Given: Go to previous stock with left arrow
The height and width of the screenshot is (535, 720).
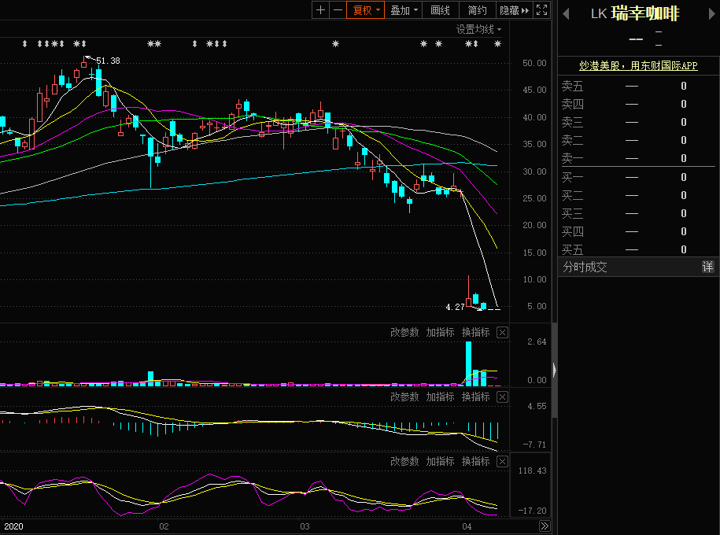Looking at the screenshot, I should pos(565,13).
